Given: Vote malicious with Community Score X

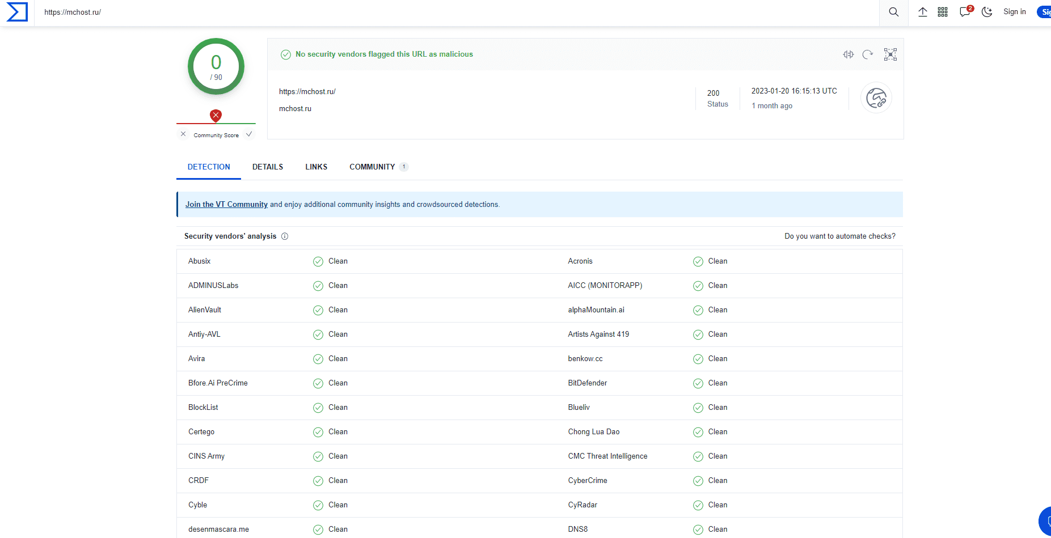Looking at the screenshot, I should pyautogui.click(x=183, y=134).
